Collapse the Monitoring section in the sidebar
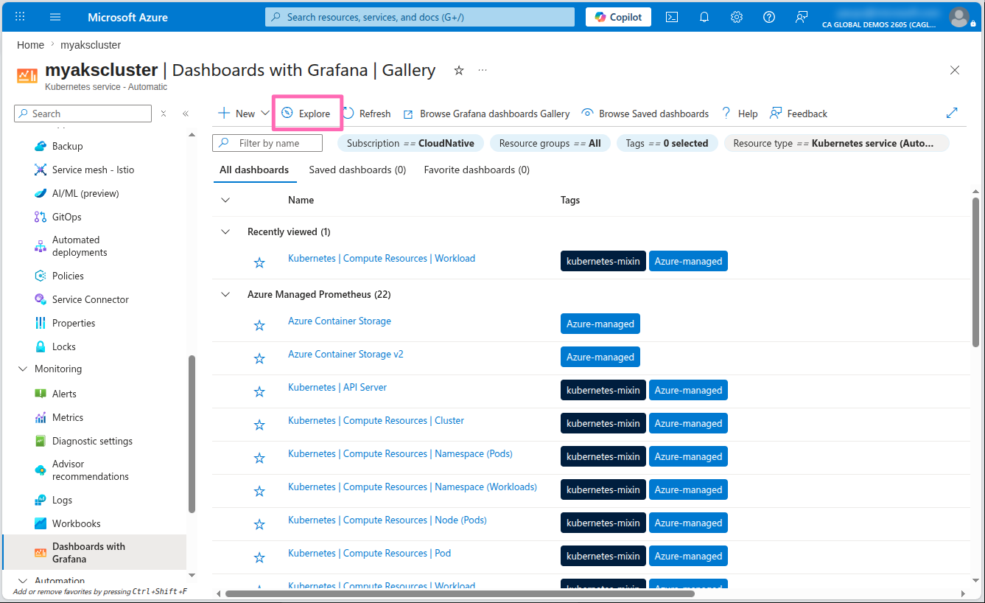The width and height of the screenshot is (985, 603). [21, 369]
